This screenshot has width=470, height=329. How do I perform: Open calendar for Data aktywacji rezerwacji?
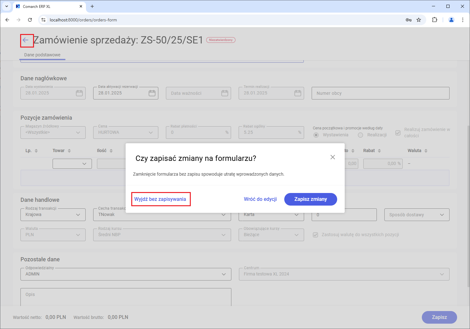[x=152, y=93]
